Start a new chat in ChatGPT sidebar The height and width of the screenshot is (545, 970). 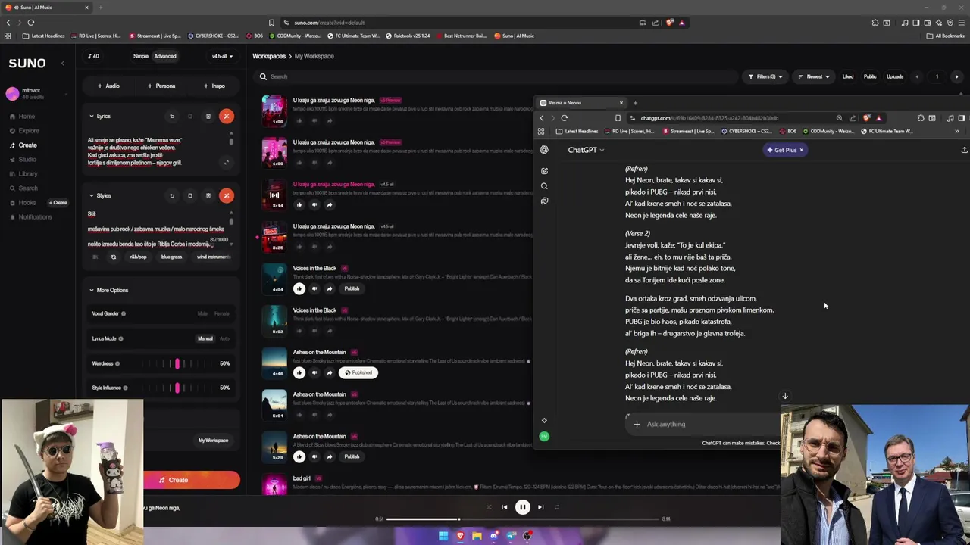tap(544, 171)
